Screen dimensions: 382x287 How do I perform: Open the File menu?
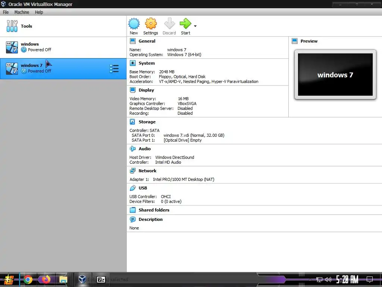click(x=6, y=12)
